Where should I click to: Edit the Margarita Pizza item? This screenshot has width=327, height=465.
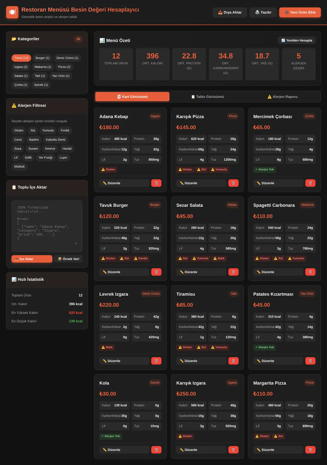pyautogui.click(x=278, y=450)
